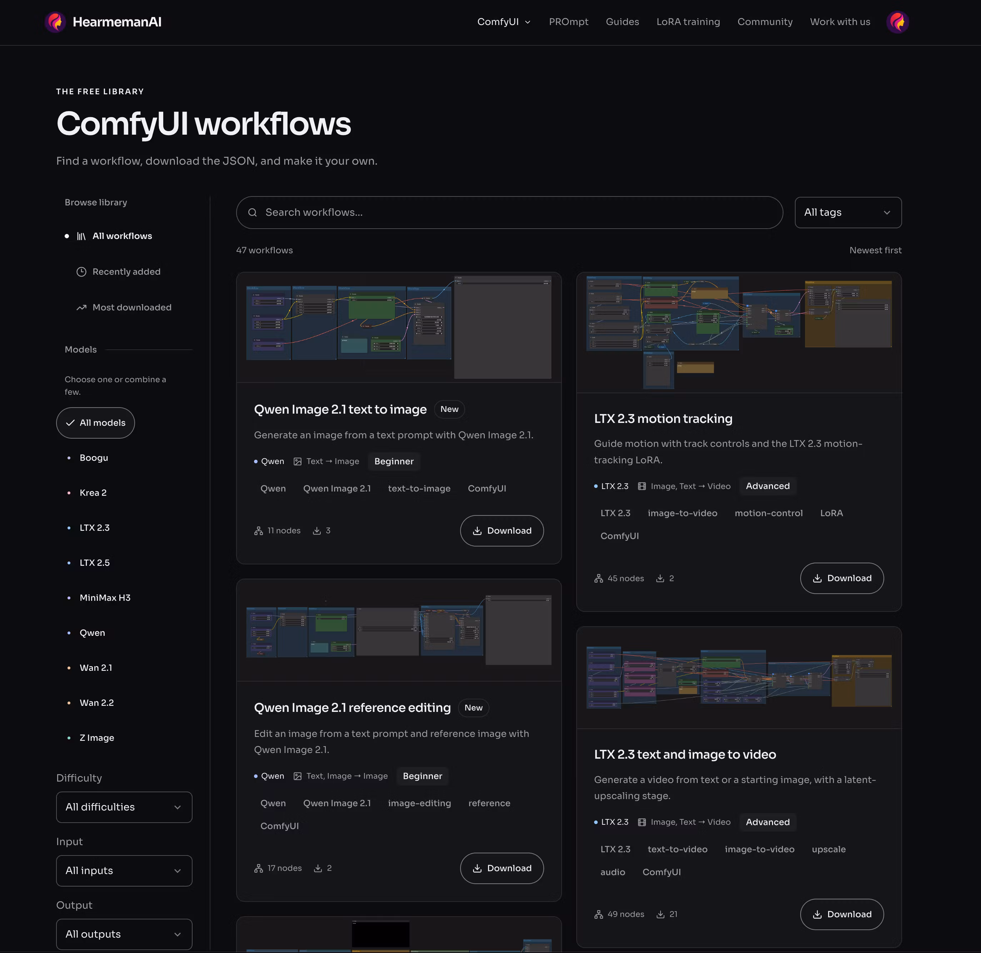Click the motion-control tag
The width and height of the screenshot is (981, 953).
click(768, 514)
